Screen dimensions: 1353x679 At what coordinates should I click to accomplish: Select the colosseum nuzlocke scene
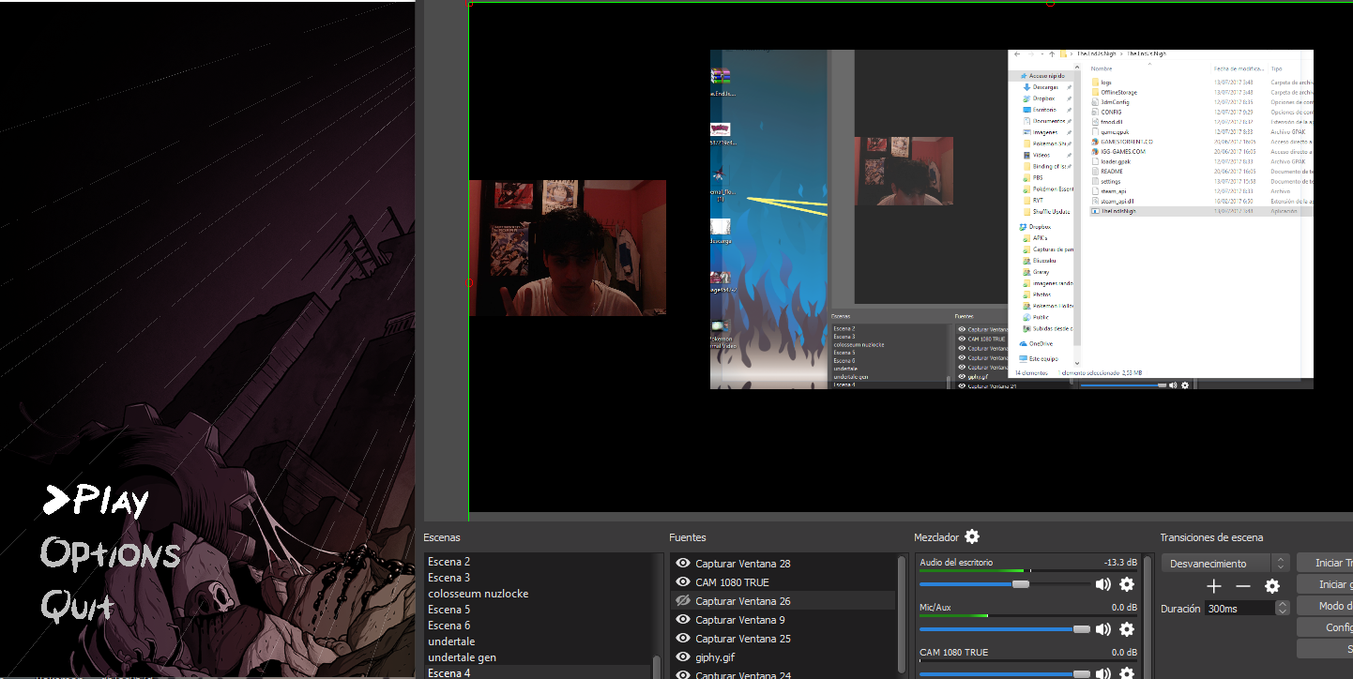538,594
